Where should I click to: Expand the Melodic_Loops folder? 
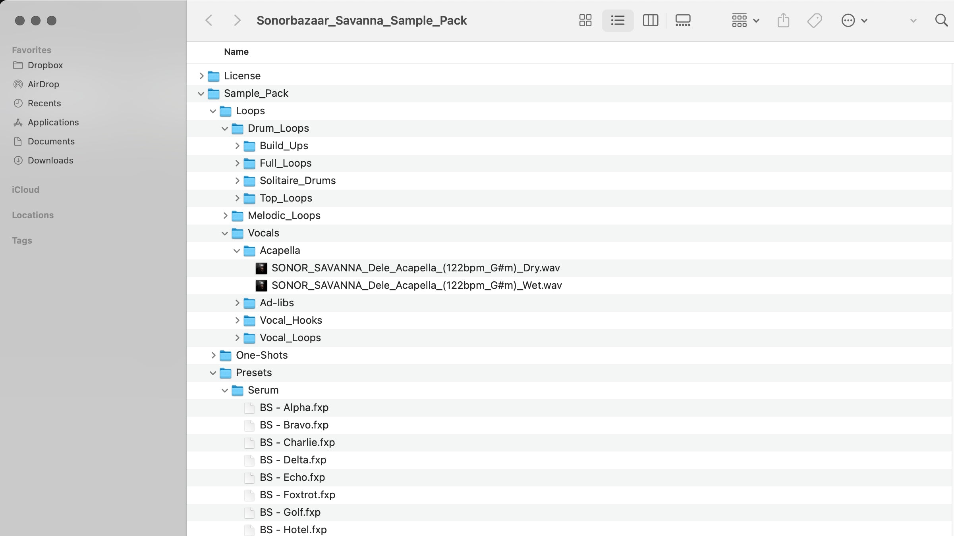click(x=225, y=215)
